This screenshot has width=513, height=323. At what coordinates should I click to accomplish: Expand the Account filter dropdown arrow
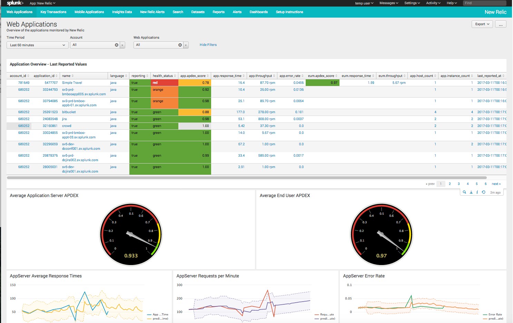[122, 45]
